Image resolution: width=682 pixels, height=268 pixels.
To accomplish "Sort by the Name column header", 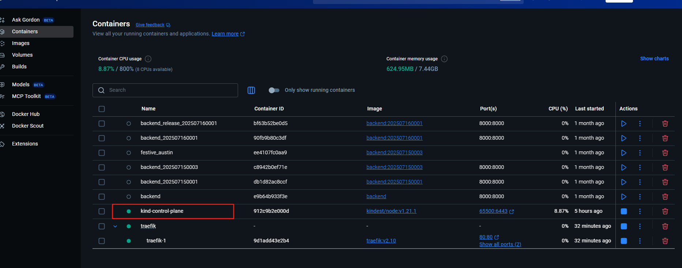I will 148,109.
